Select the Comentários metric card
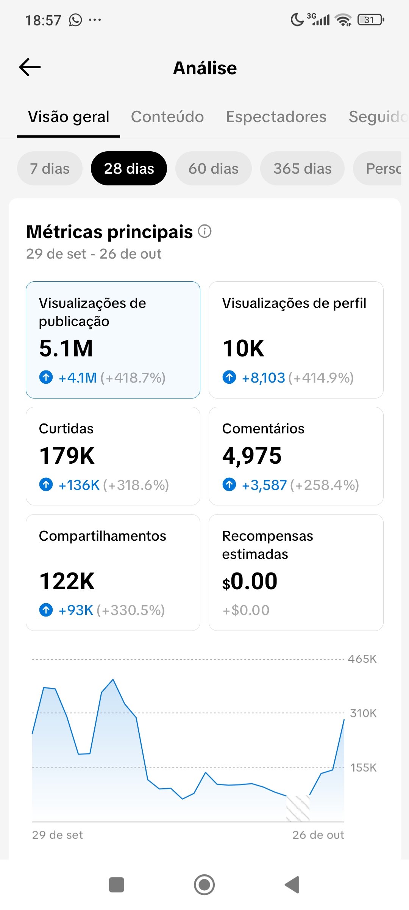The width and height of the screenshot is (409, 910). [296, 456]
